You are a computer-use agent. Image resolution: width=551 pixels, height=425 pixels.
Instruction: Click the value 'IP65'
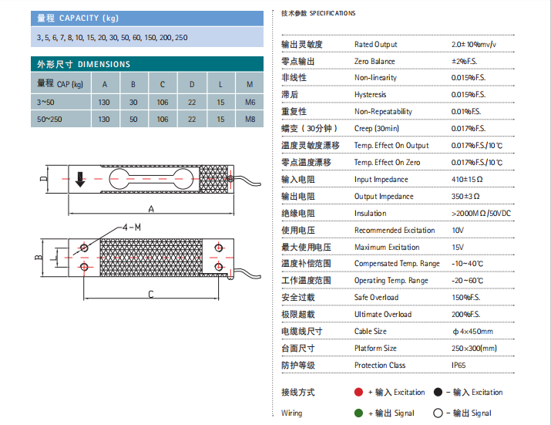[x=459, y=365]
